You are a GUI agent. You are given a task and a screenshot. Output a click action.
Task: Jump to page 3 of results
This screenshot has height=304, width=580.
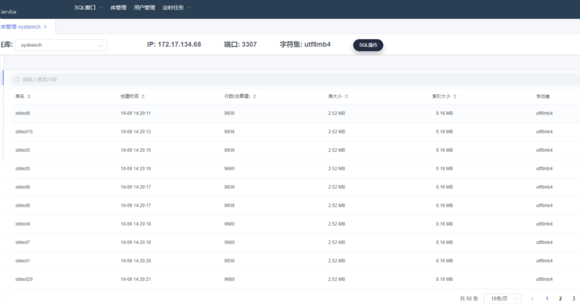point(574,299)
